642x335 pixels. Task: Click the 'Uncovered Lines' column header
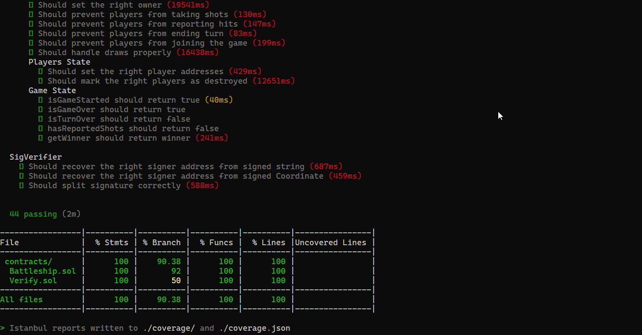point(331,242)
